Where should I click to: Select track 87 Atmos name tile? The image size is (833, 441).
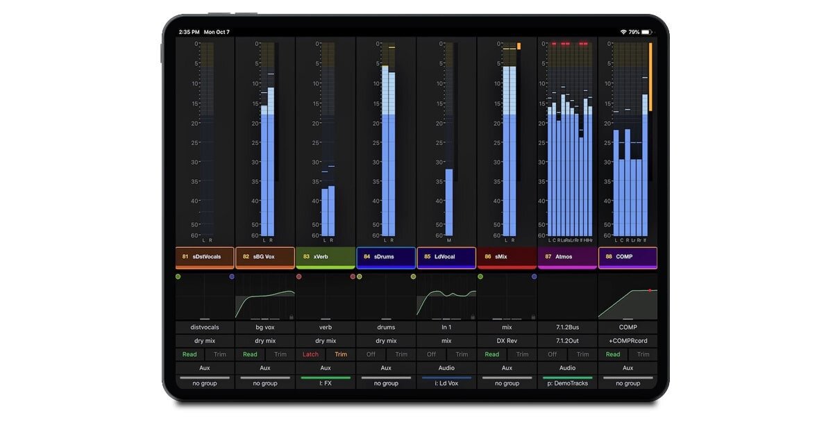tap(567, 257)
